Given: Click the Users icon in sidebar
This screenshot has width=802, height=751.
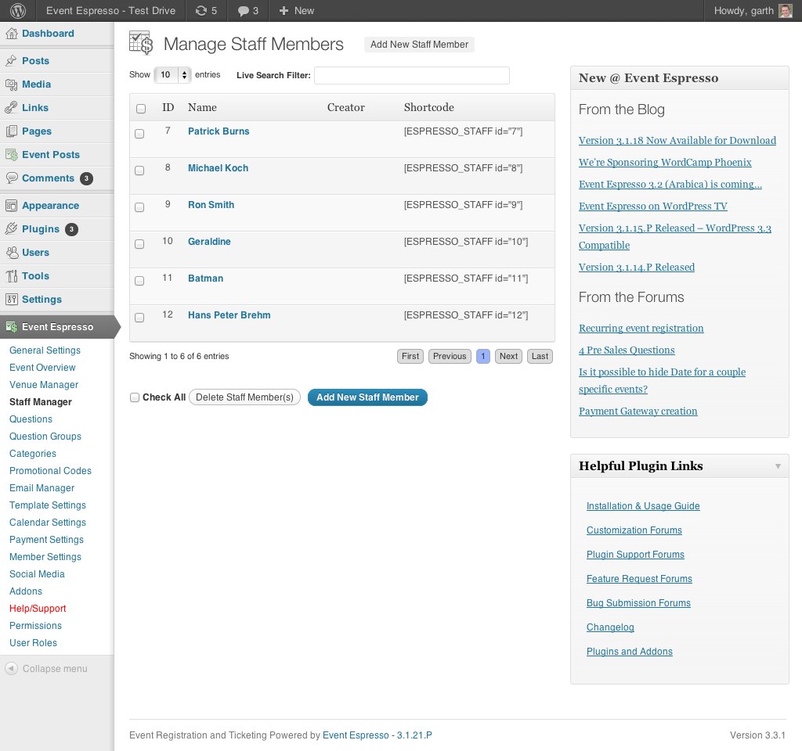Looking at the screenshot, I should click(x=11, y=253).
